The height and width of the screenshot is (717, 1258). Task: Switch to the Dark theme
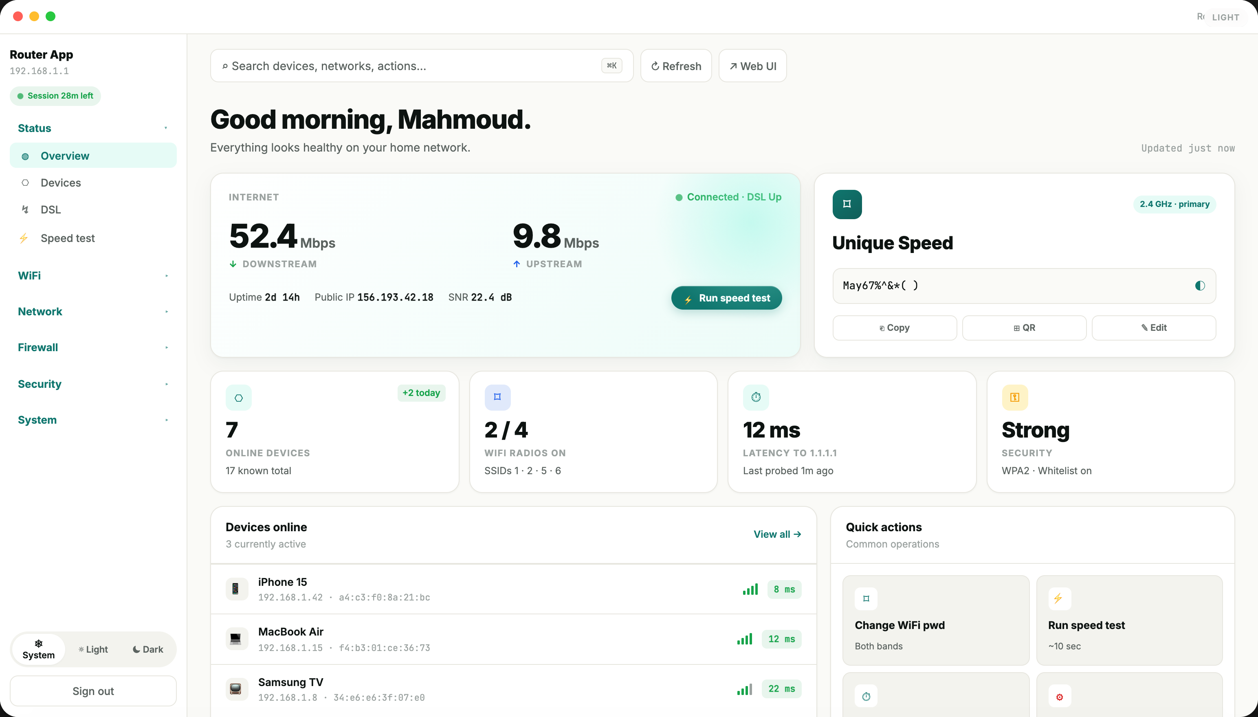pos(148,649)
